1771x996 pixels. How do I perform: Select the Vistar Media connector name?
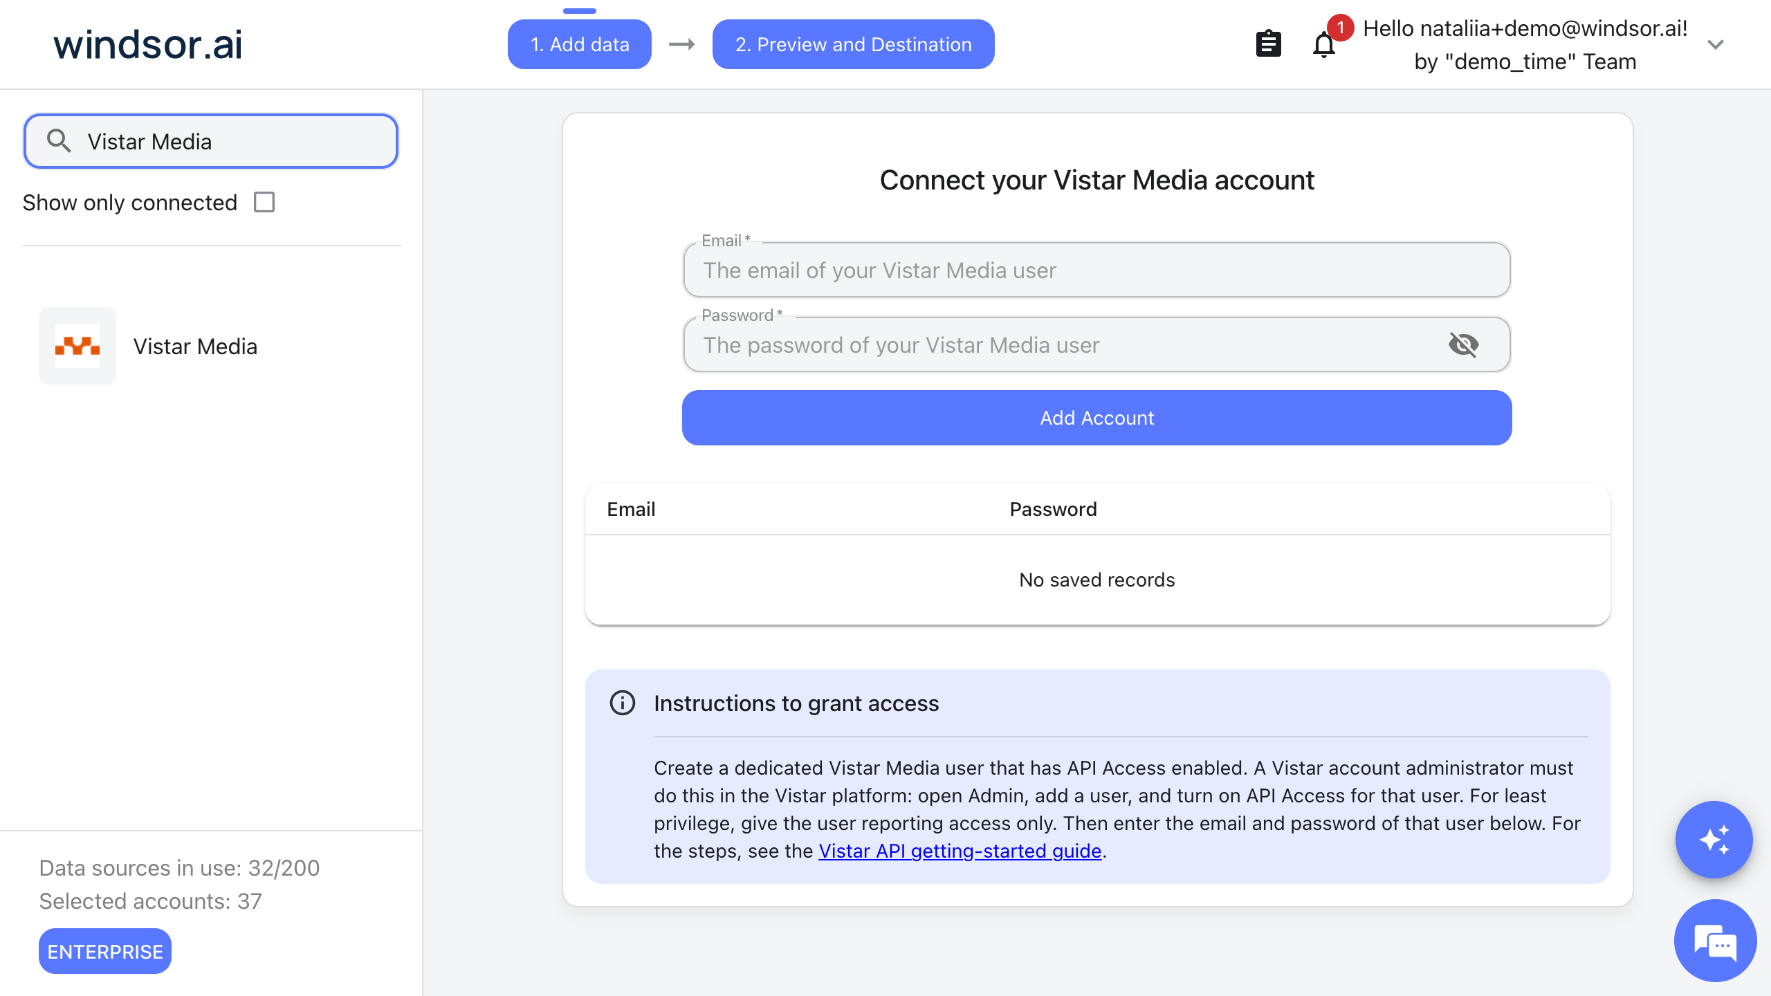(x=195, y=346)
